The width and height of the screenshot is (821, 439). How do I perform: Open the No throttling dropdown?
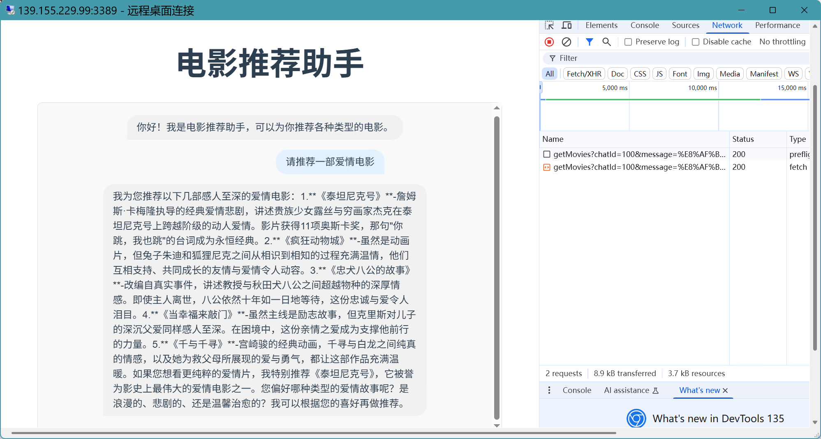(x=782, y=42)
